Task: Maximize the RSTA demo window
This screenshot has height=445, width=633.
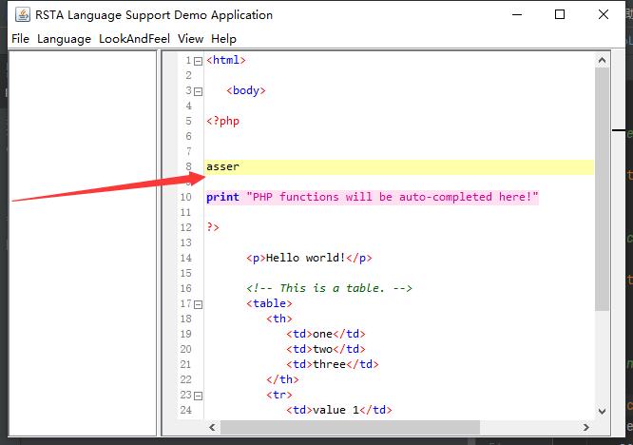Action: click(560, 14)
